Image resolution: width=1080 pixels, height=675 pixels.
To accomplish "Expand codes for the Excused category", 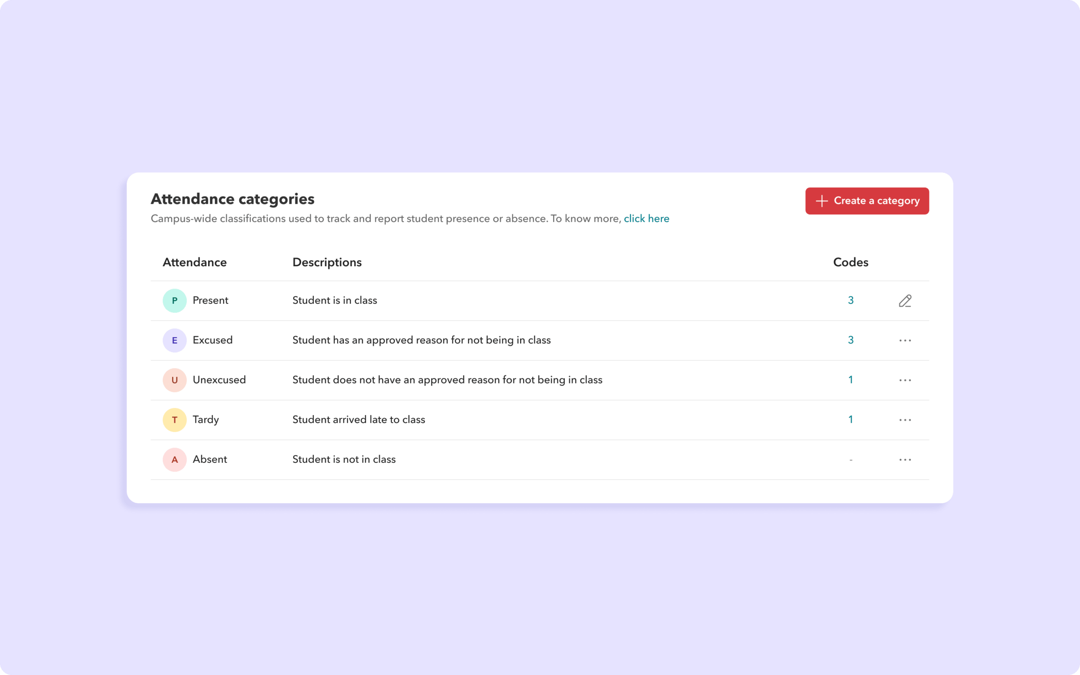I will pyautogui.click(x=850, y=340).
